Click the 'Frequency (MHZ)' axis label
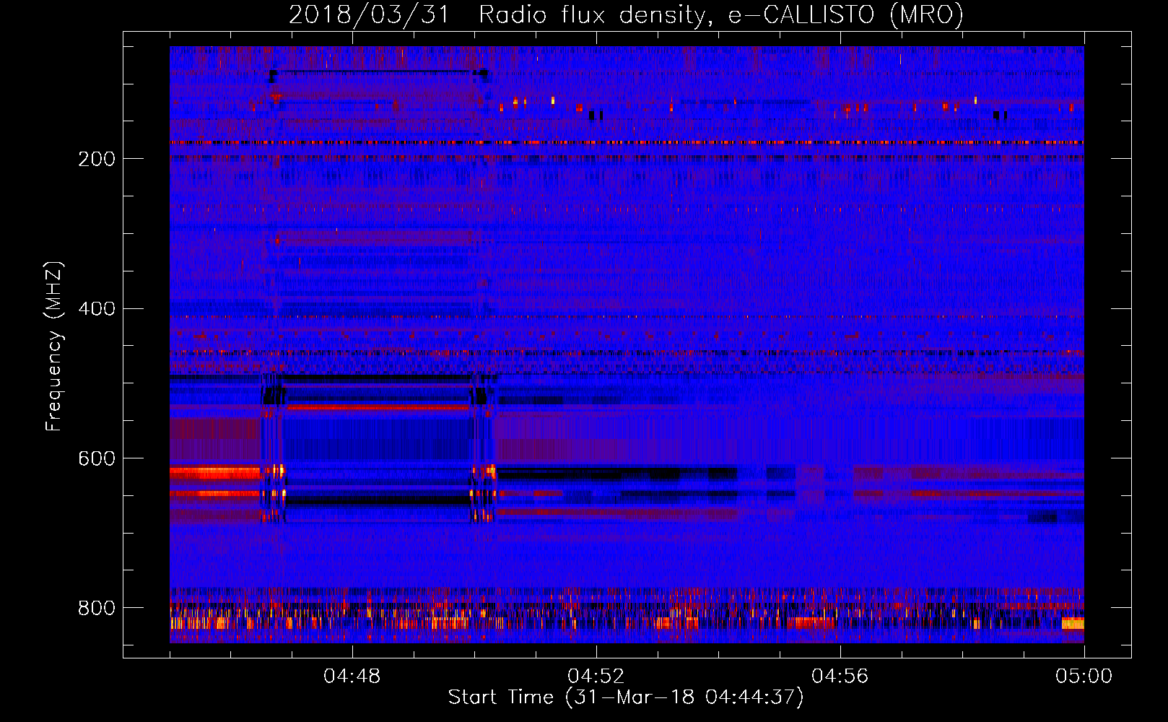 53,346
